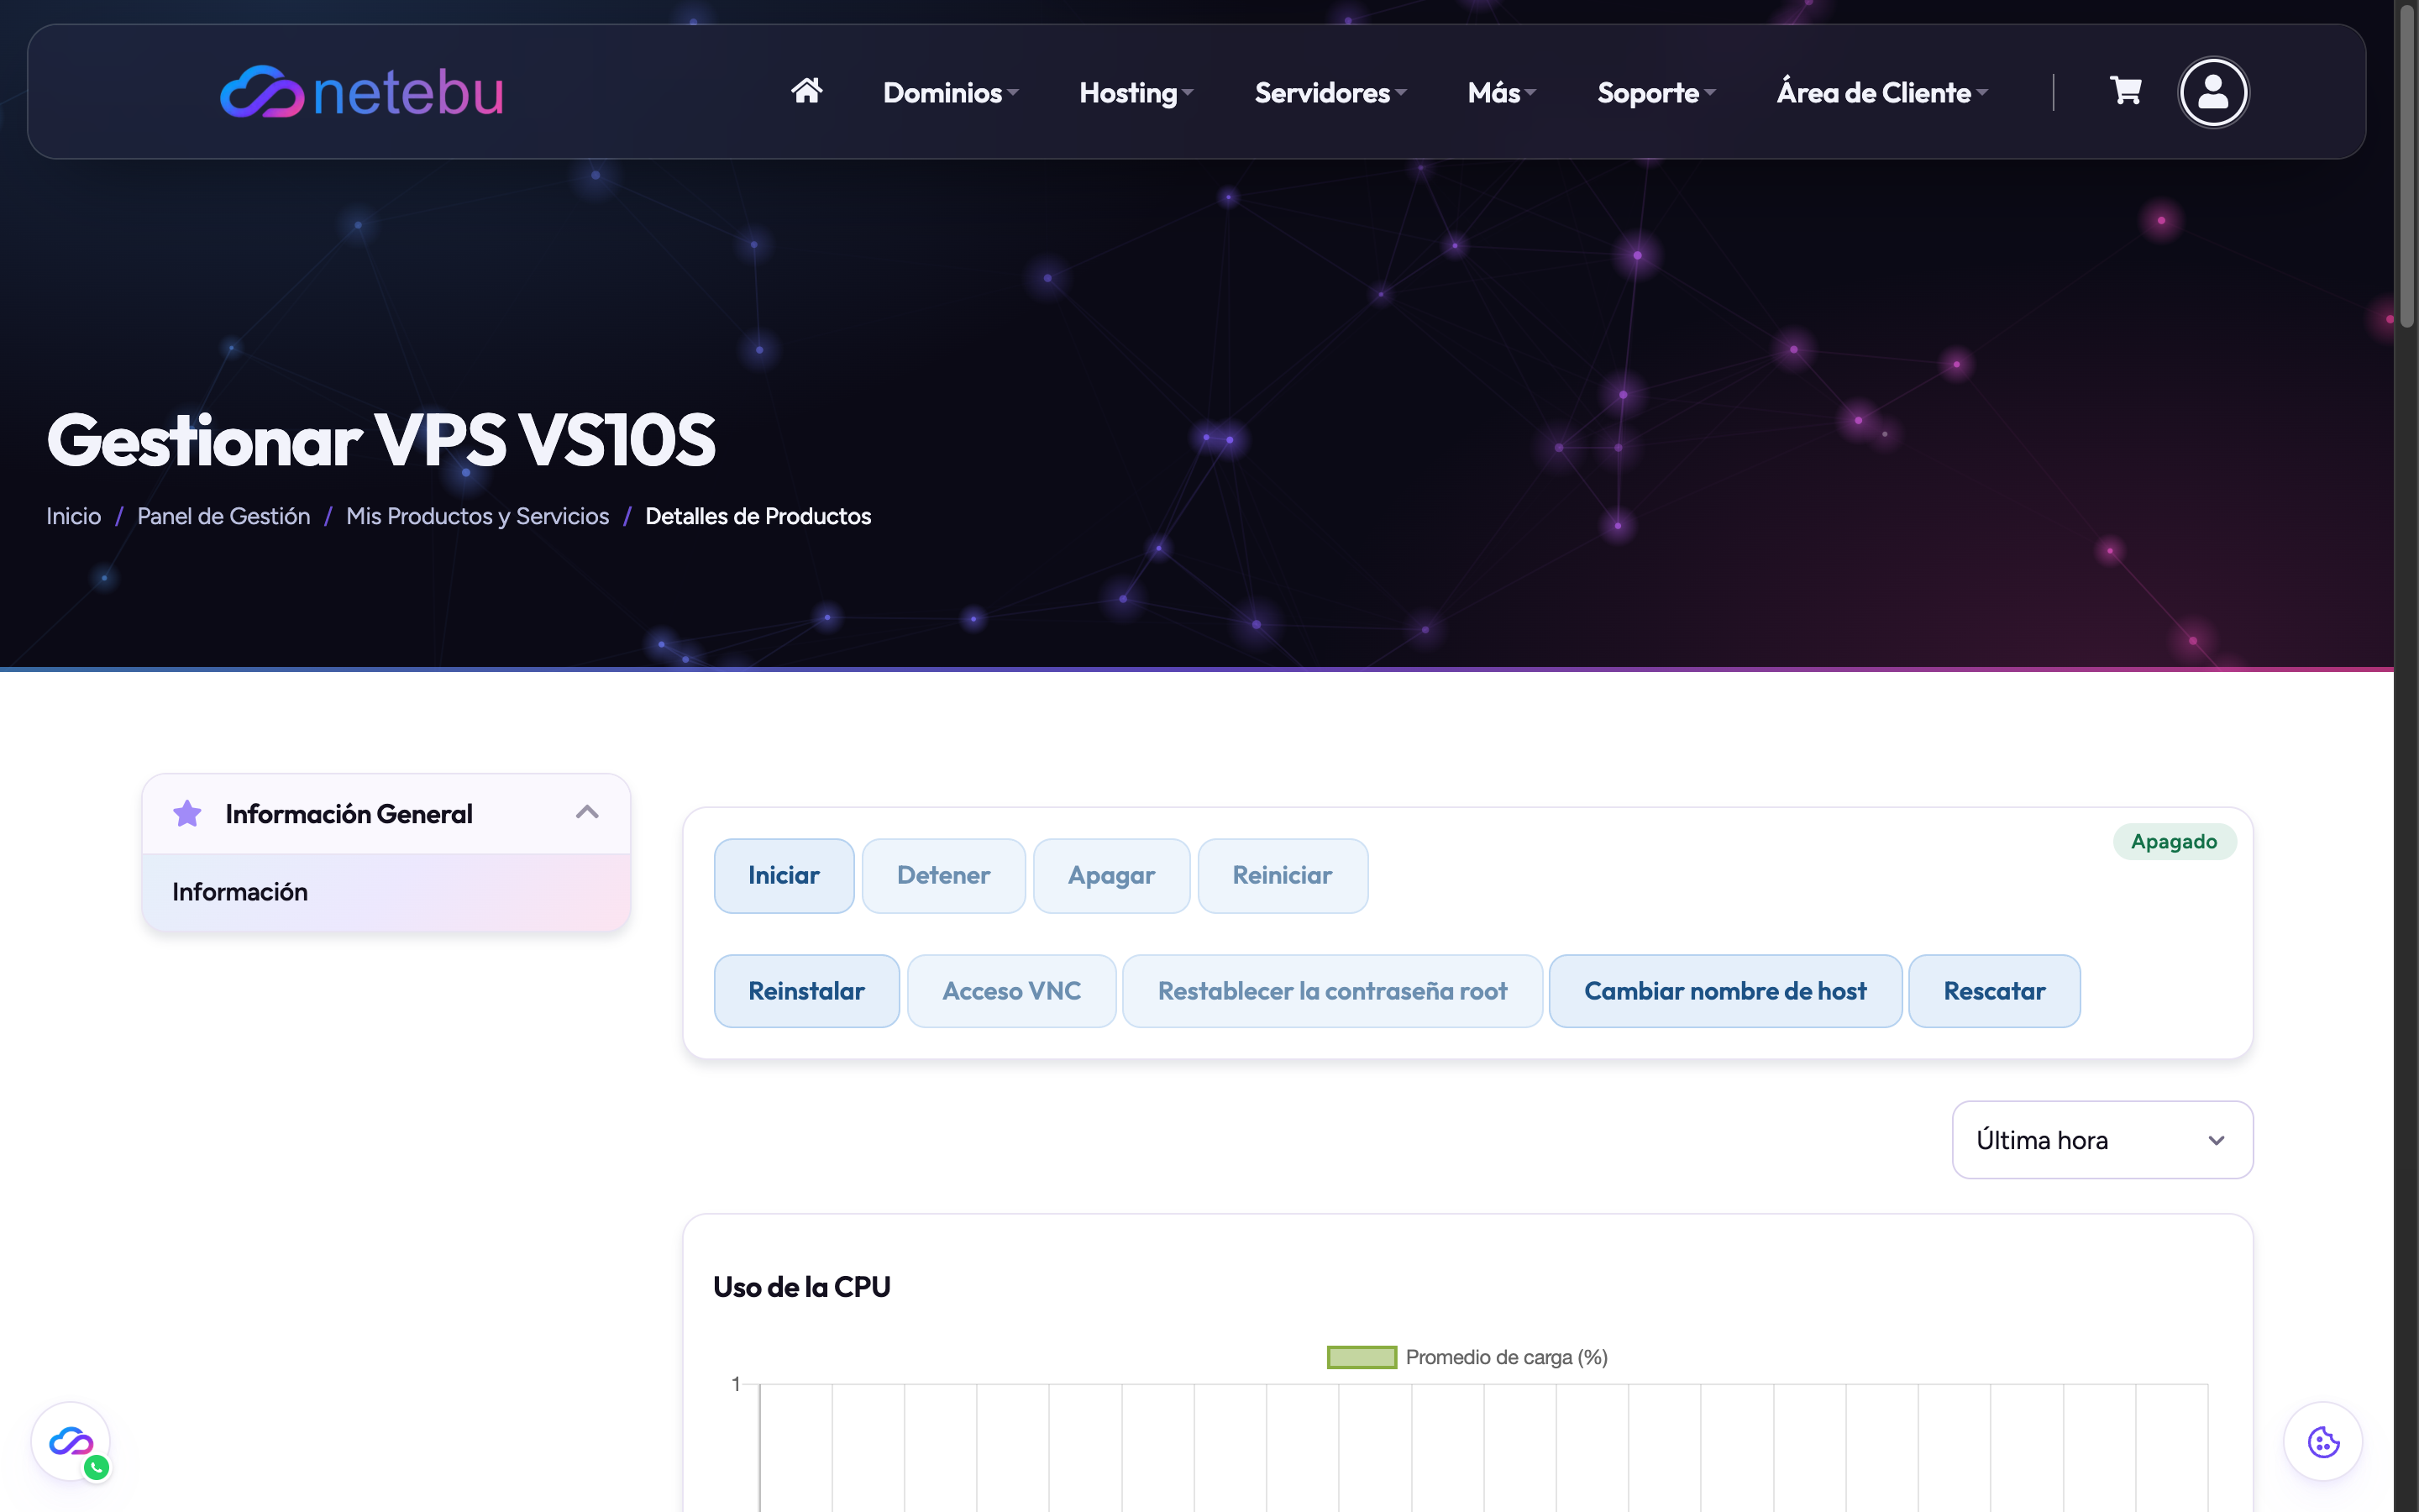Open the Más dropdown menu
The image size is (2419, 1512).
tap(1502, 92)
